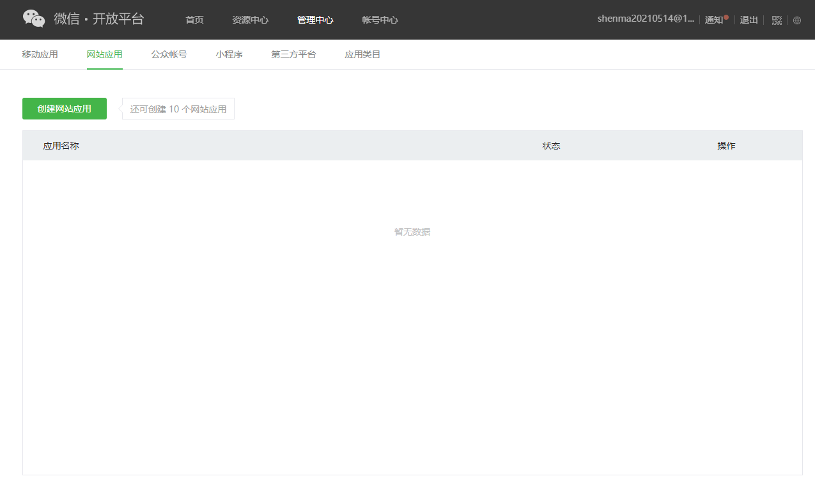Image resolution: width=815 pixels, height=483 pixels.
Task: Open 资源中心 in the top navigation
Action: tap(250, 20)
